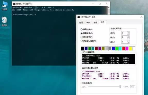Decrease the green value with down arrow

click(128, 38)
